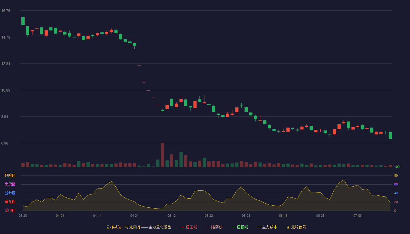This screenshot has height=234, width=410.
Task: Click the tallest red volume bar
Action: [x=163, y=155]
